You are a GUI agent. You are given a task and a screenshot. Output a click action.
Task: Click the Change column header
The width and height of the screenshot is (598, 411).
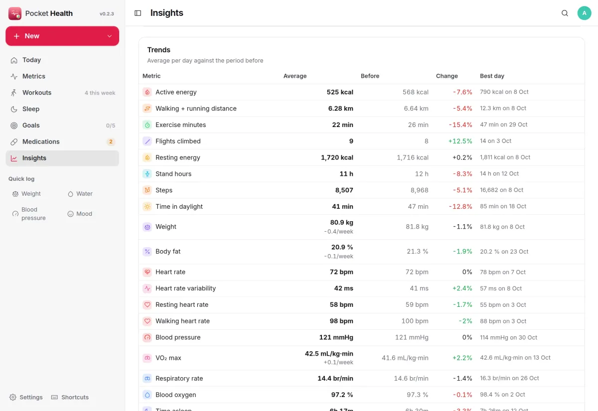447,76
